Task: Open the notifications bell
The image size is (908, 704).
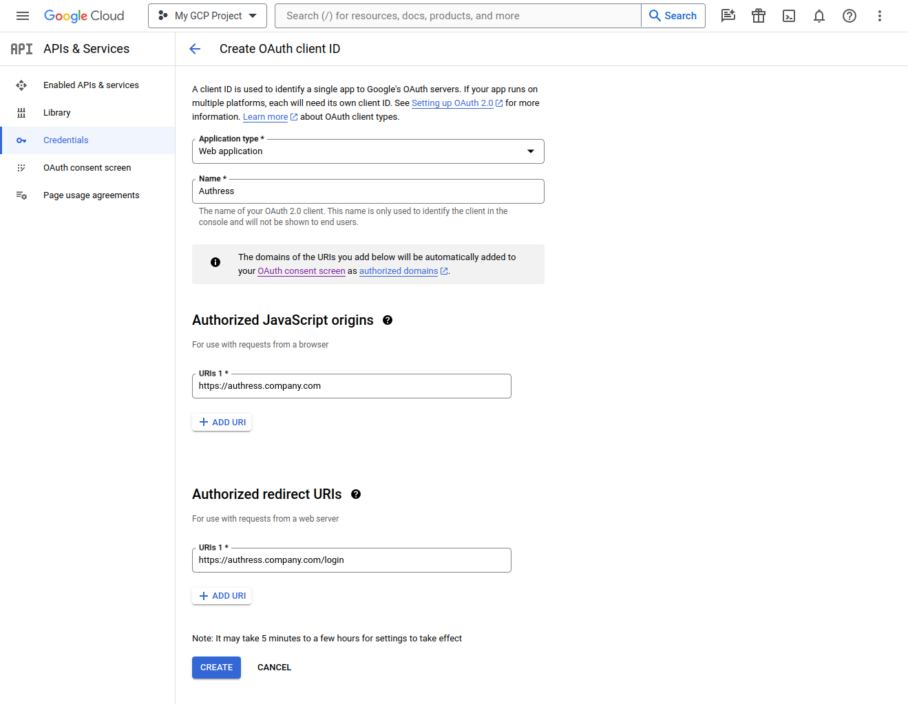Action: [x=819, y=15]
